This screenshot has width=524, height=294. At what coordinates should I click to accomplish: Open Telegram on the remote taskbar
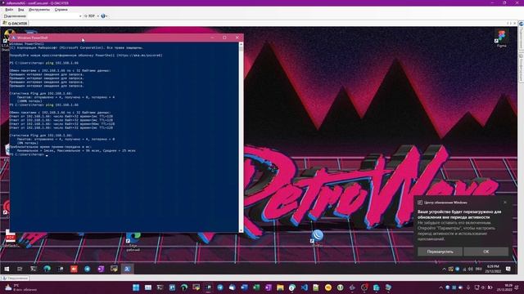(x=88, y=269)
